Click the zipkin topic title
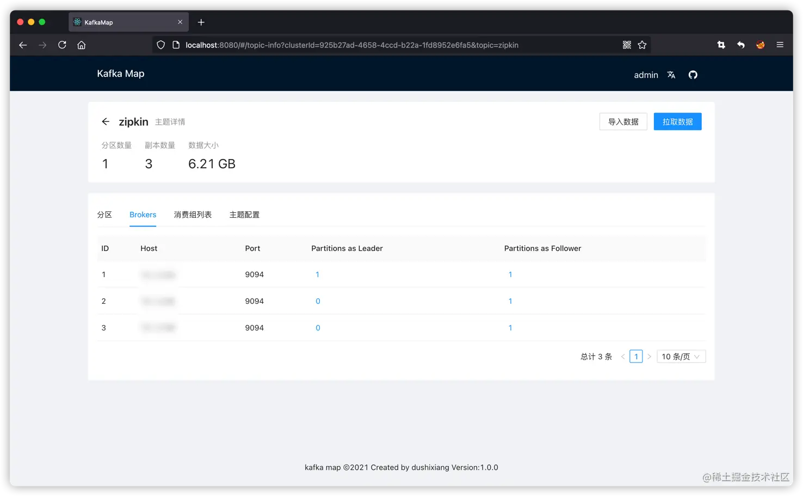 click(133, 121)
